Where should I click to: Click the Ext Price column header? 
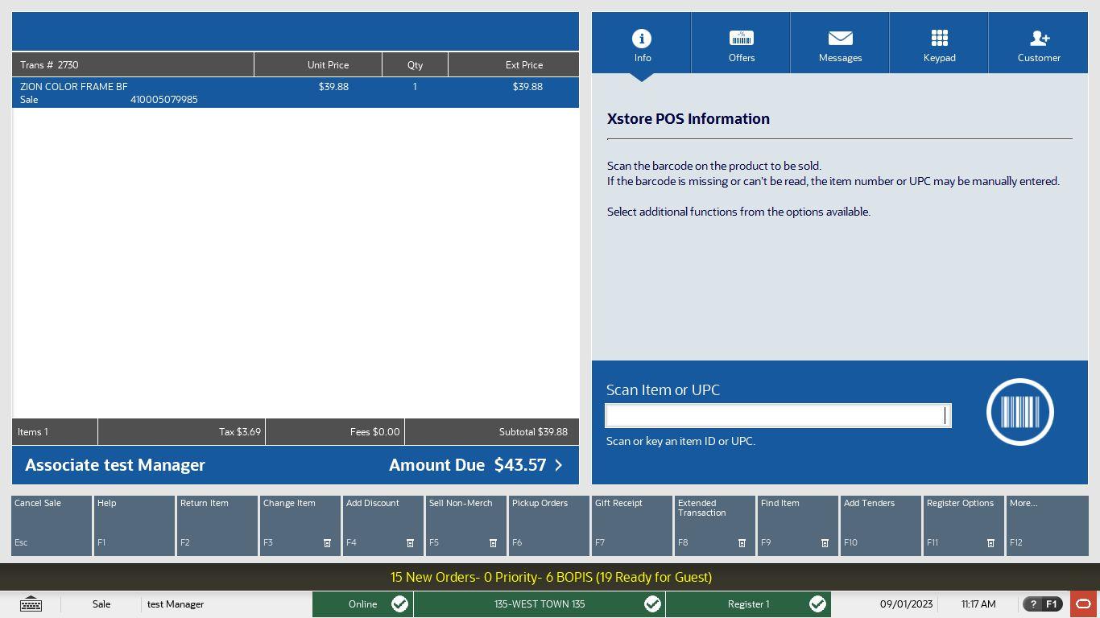pyautogui.click(x=514, y=64)
